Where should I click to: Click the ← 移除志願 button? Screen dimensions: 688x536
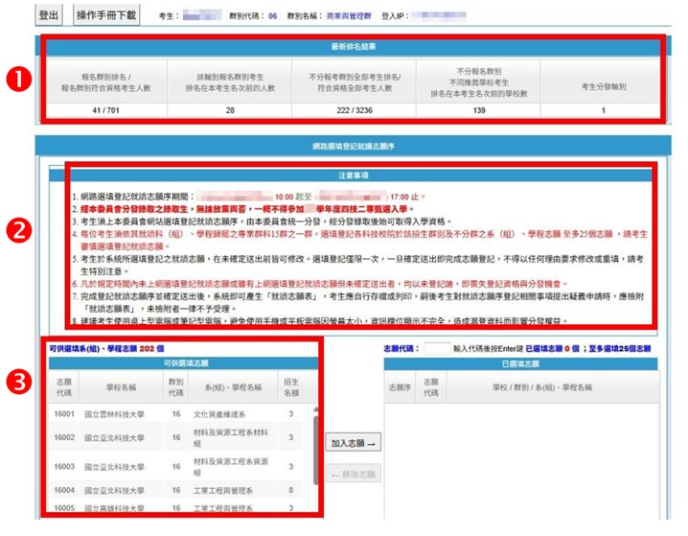[354, 475]
